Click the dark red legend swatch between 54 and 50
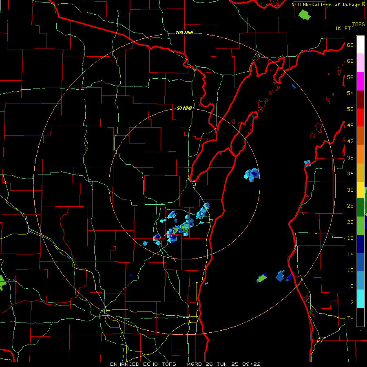Viewport: 367px width, 367px height. point(360,100)
